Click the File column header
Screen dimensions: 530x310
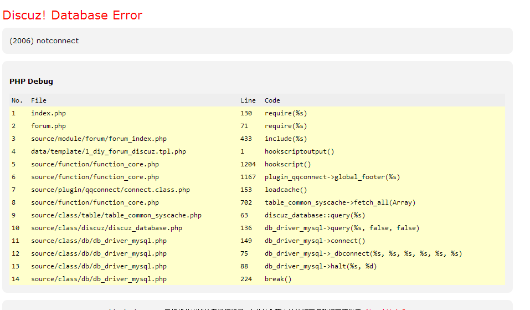39,100
